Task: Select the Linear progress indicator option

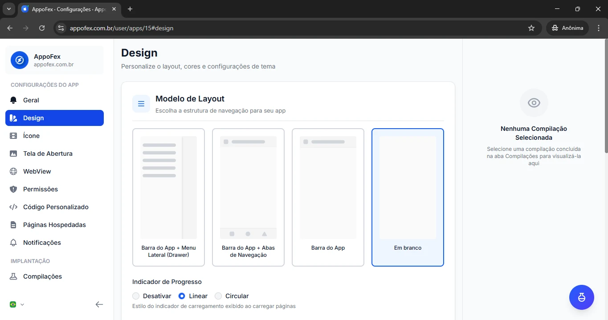Action: pos(182,296)
